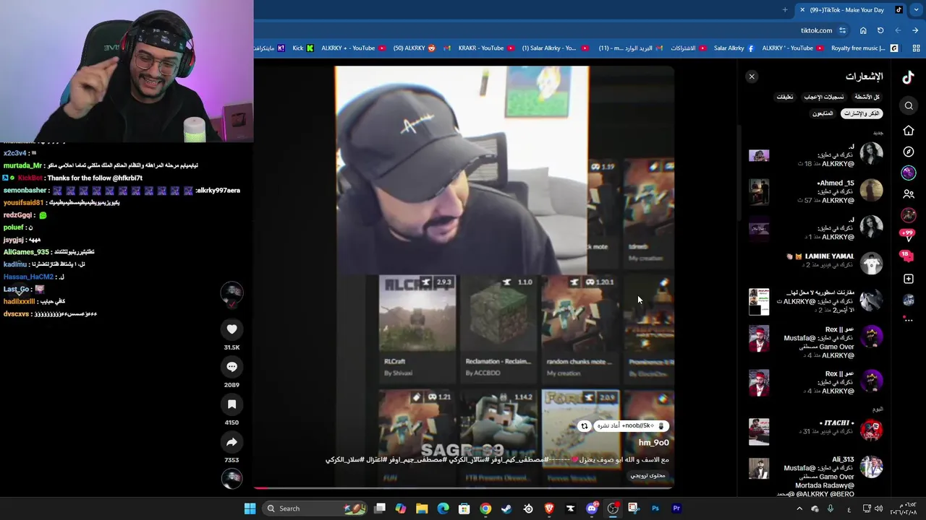Select the All activity notifications filter
This screenshot has width=926, height=520.
[867, 97]
